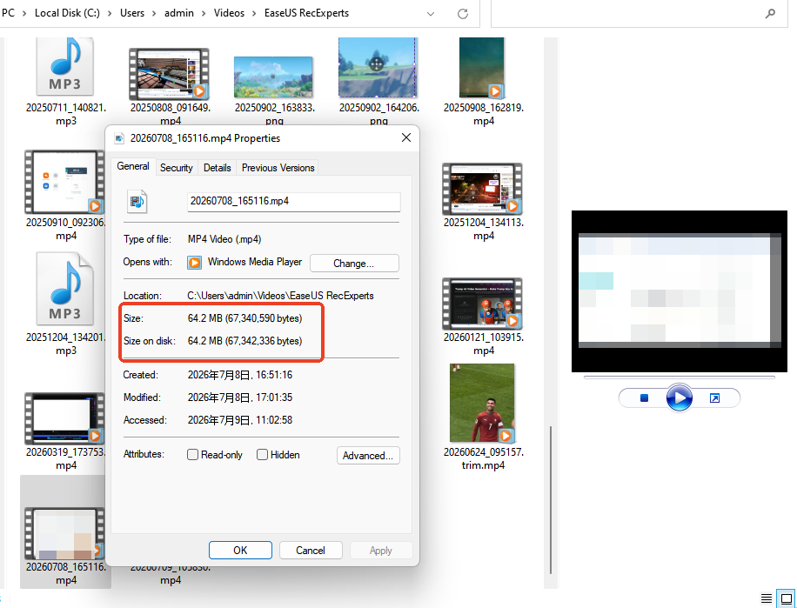Select the 20260121_103915.mp4 video thumbnail
This screenshot has height=608, width=797.
click(x=482, y=304)
